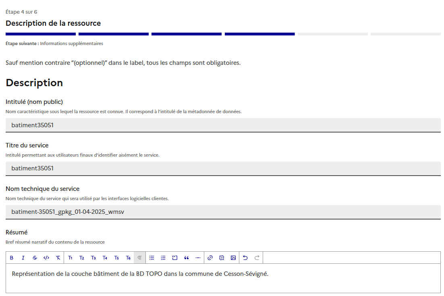The height and width of the screenshot is (296, 444).
Task: Insert a bulleted list
Action: pyautogui.click(x=151, y=258)
